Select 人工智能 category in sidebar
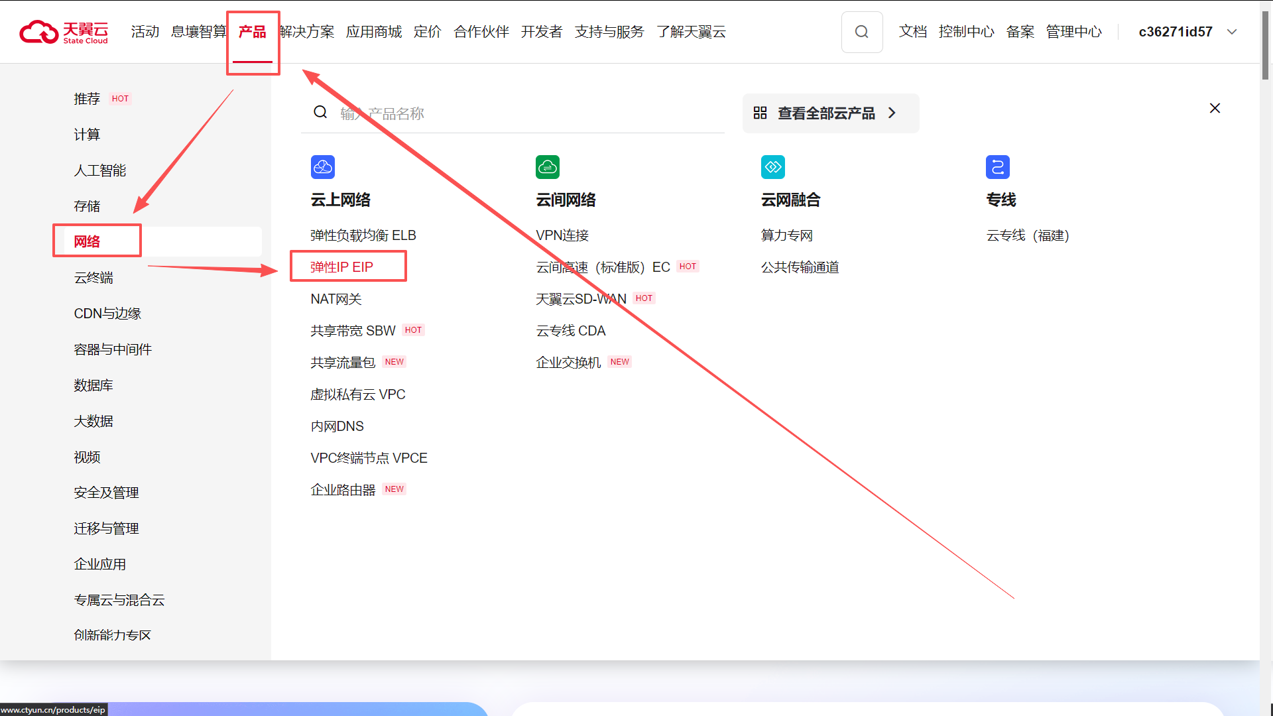Image resolution: width=1273 pixels, height=716 pixels. click(100, 170)
